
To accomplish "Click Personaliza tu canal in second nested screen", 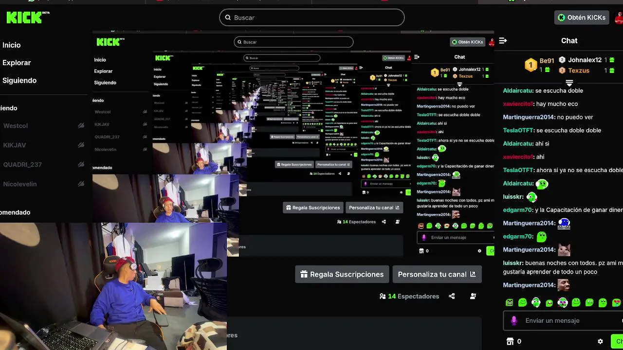I will click(374, 208).
